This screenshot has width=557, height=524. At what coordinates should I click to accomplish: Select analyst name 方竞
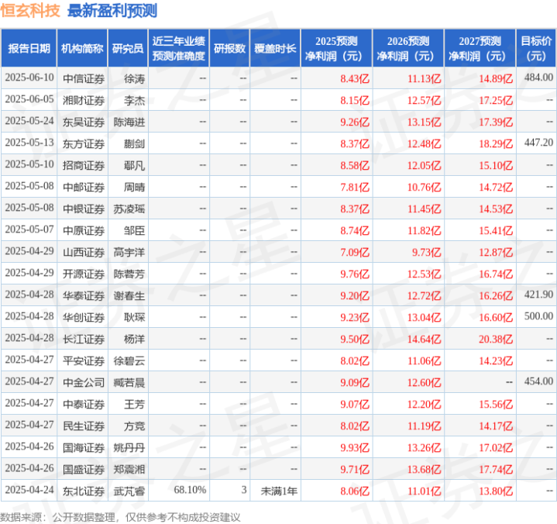(134, 426)
